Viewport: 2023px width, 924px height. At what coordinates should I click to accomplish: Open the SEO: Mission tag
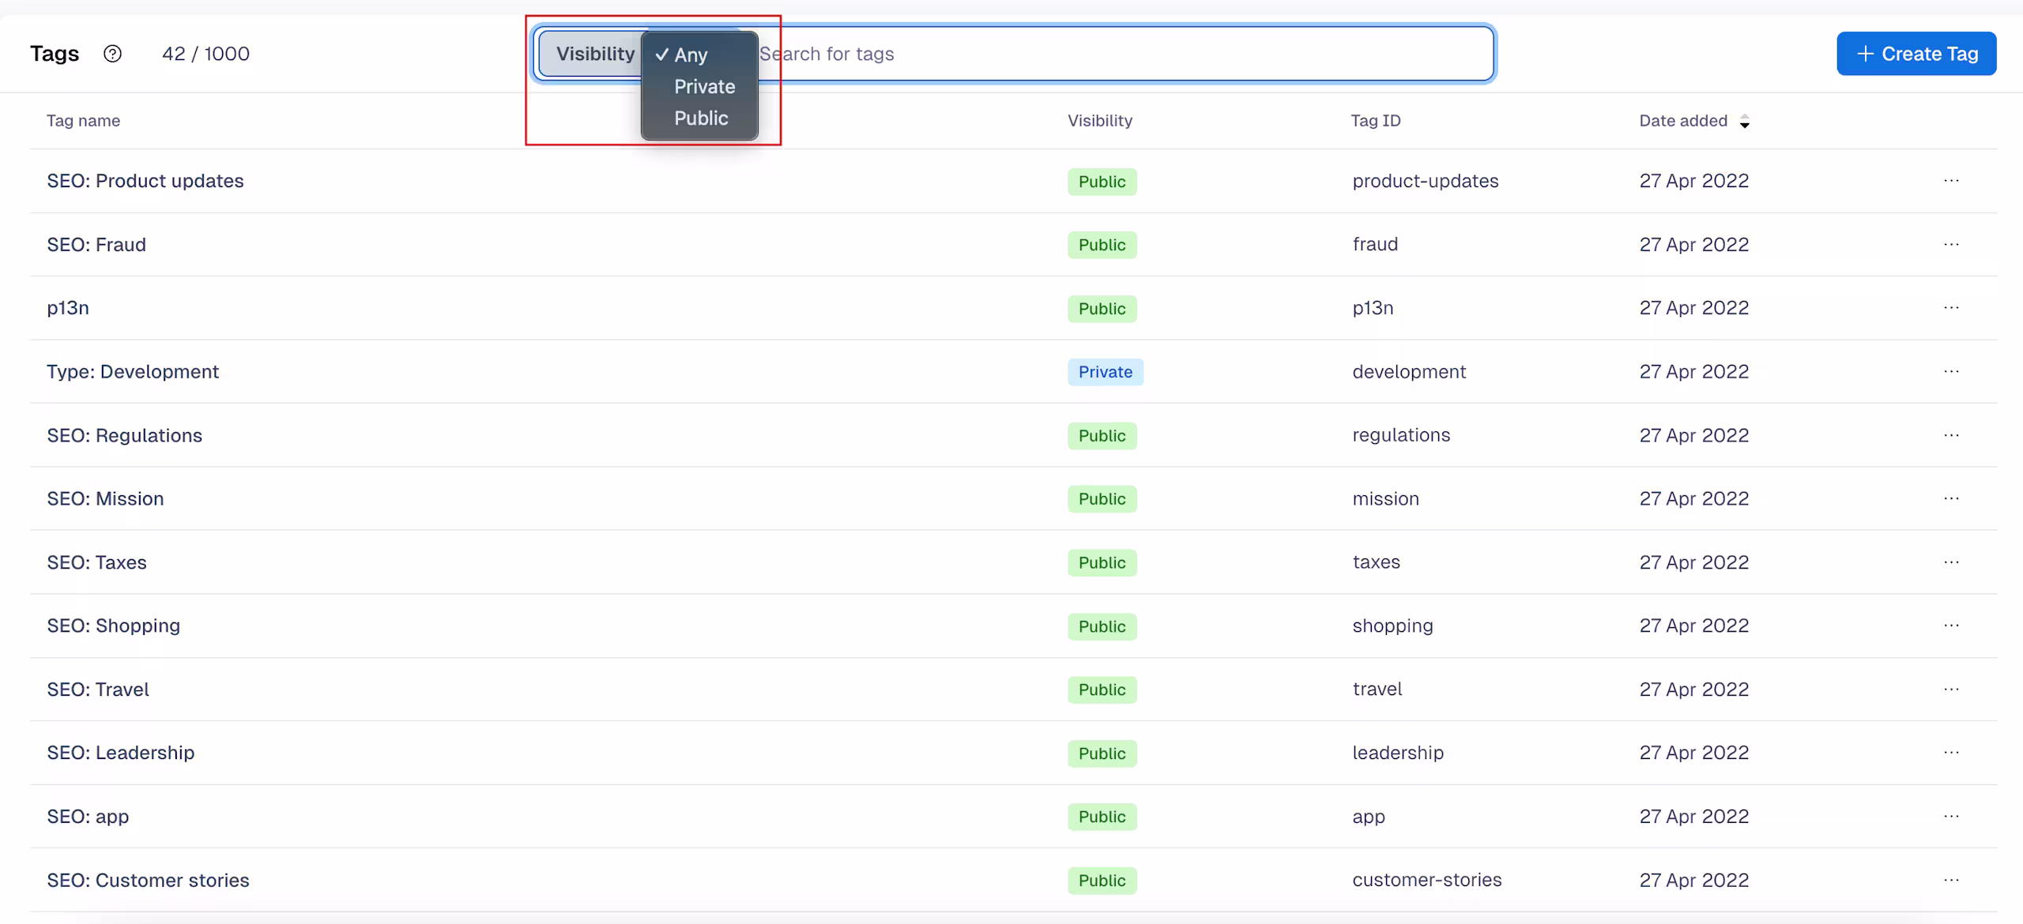105,499
